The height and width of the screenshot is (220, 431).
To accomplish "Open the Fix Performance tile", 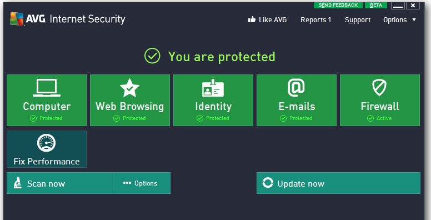I will tap(47, 149).
